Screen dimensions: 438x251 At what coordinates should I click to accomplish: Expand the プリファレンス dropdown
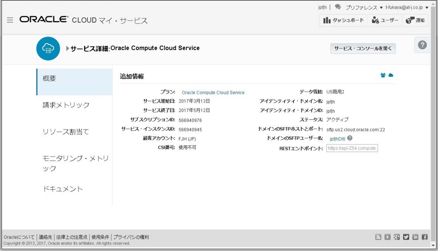pos(364,8)
